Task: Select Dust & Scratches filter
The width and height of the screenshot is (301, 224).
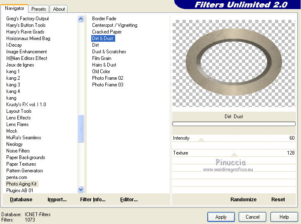Action: coord(109,52)
